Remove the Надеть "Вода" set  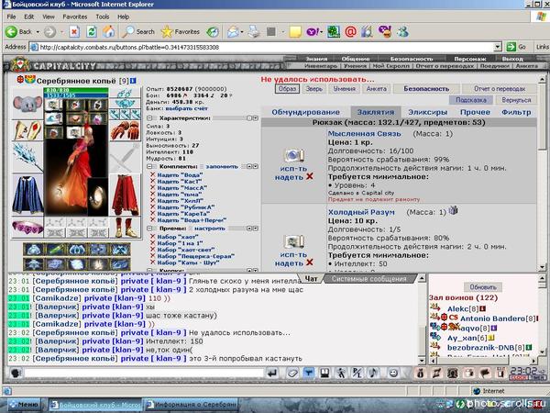152,173
